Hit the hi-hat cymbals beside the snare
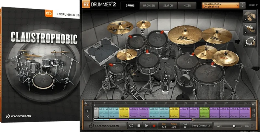260x132 pixels. click(x=127, y=54)
